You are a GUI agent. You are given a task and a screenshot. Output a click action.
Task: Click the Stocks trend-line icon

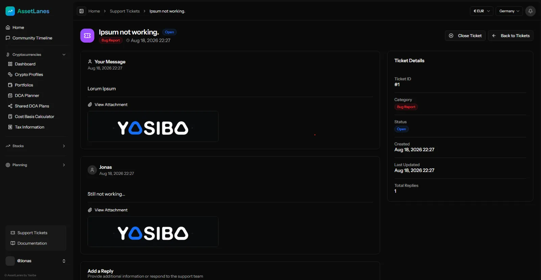coord(8,146)
